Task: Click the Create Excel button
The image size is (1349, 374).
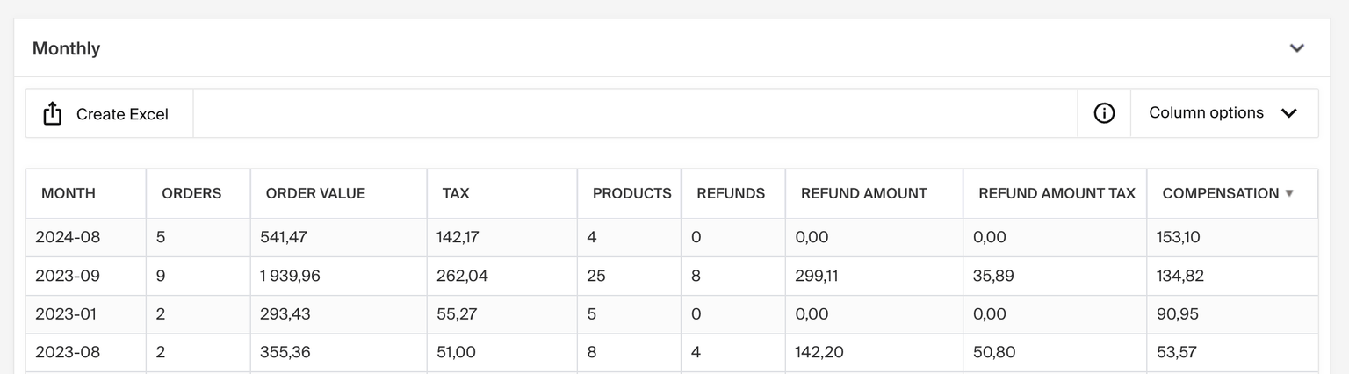Action: click(x=109, y=113)
